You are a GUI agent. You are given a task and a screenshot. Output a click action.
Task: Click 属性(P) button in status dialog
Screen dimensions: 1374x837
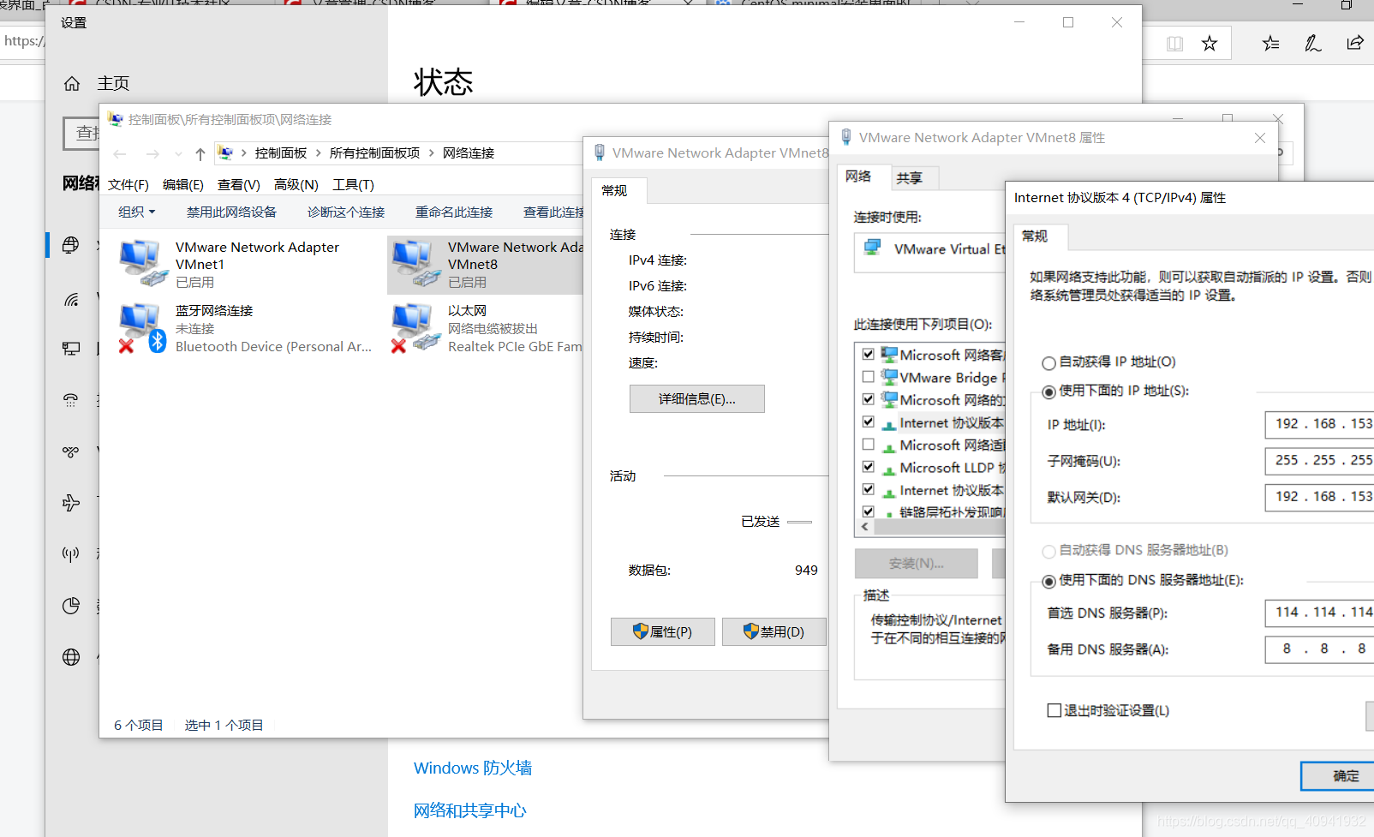tap(662, 632)
